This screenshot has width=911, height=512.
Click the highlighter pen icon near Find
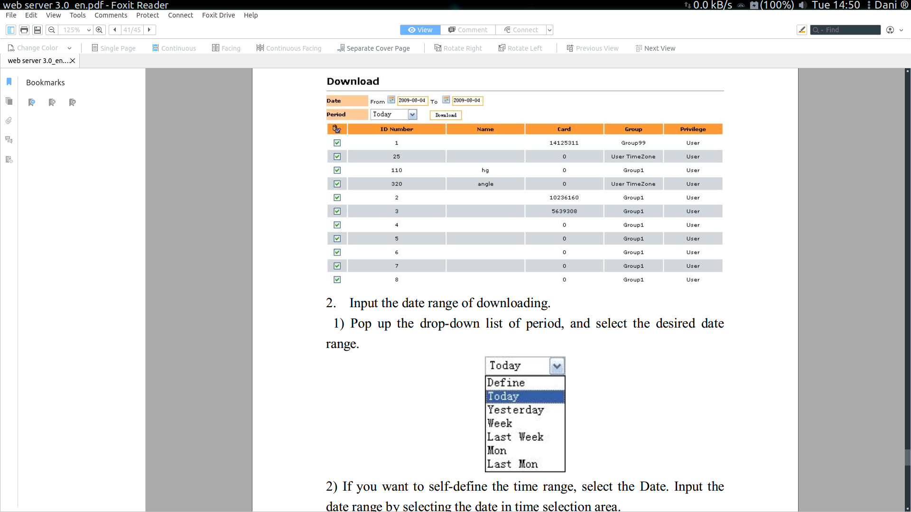pos(802,30)
